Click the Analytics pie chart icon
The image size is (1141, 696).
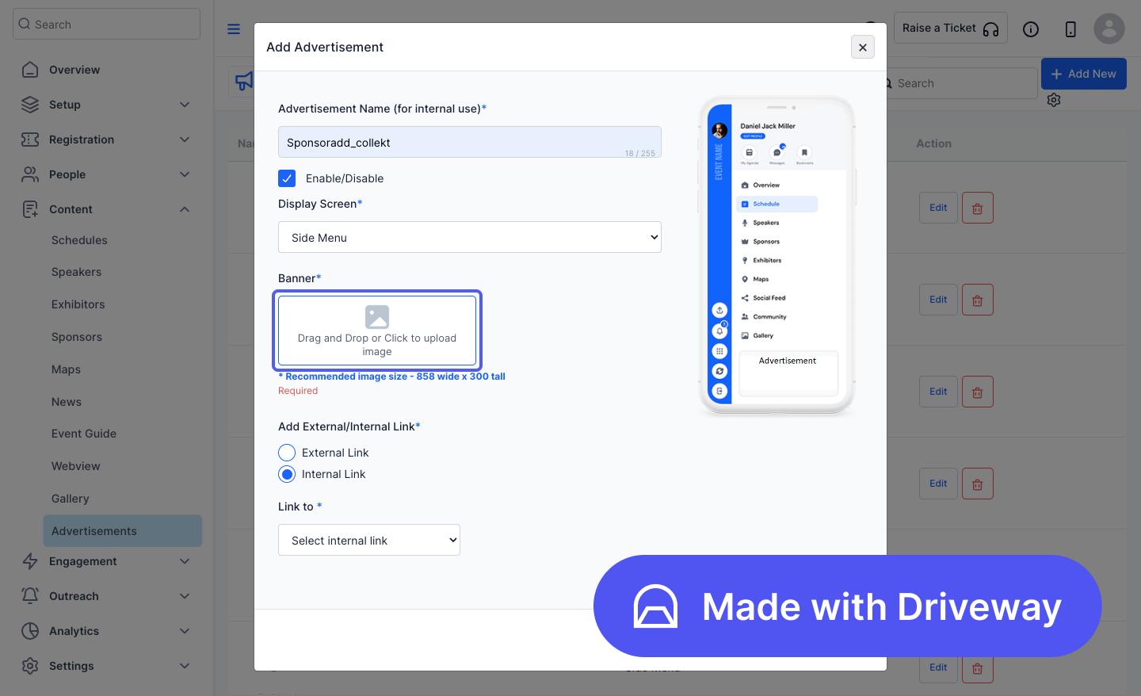[x=30, y=631]
